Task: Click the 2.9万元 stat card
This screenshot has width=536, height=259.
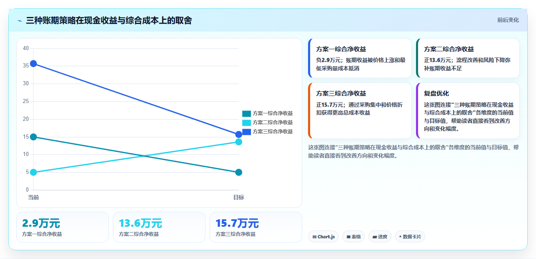Action: [x=62, y=227]
